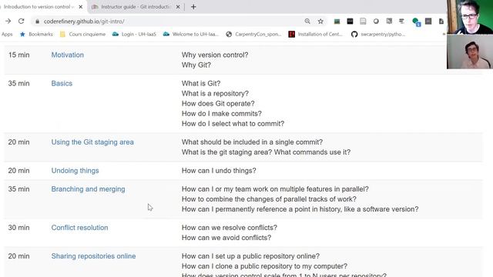Click 'How do I select what to commit?'
Image resolution: width=493 pixels, height=277 pixels.
click(x=233, y=124)
